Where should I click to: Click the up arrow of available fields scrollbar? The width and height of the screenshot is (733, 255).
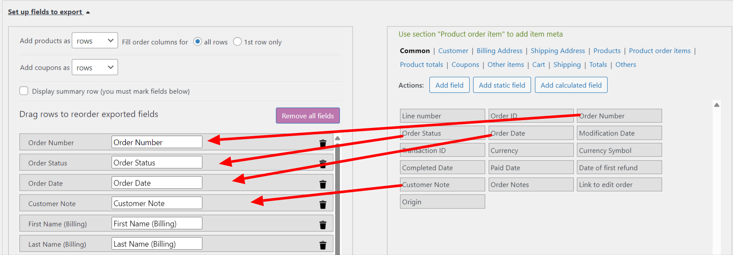[x=717, y=105]
